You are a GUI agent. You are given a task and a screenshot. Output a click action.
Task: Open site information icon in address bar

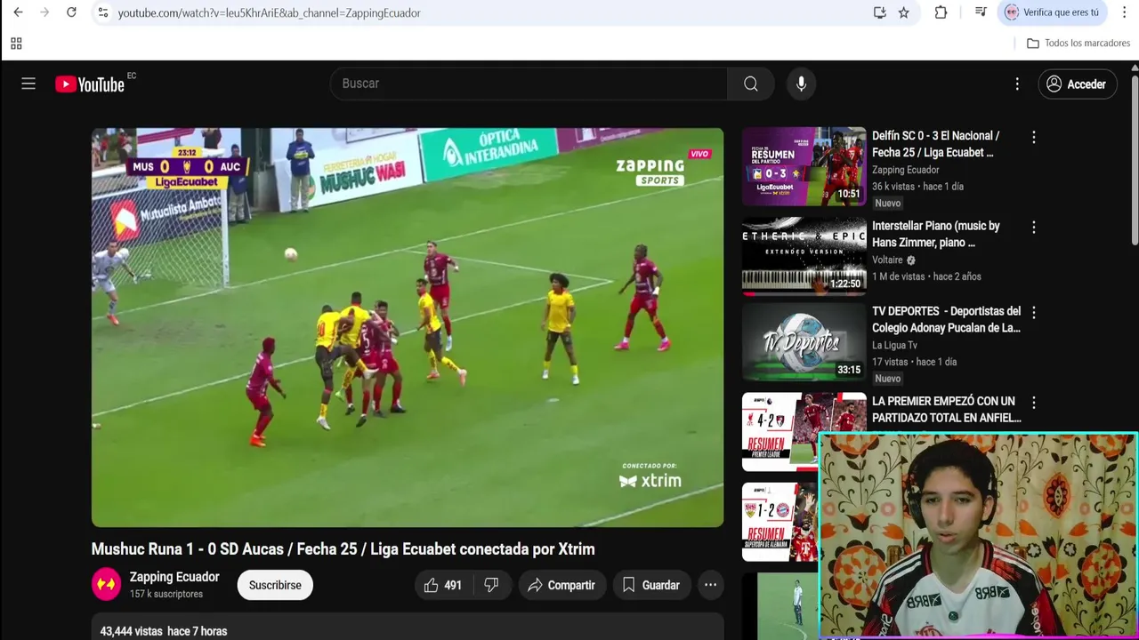point(102,12)
